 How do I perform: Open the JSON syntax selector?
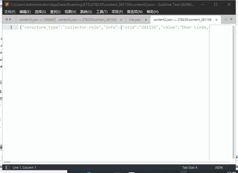pos(219,168)
